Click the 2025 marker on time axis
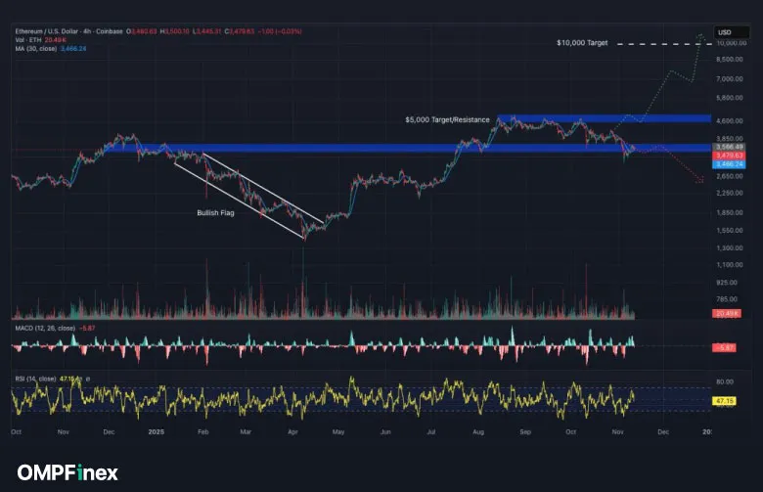Image resolution: width=763 pixels, height=492 pixels. pos(156,430)
